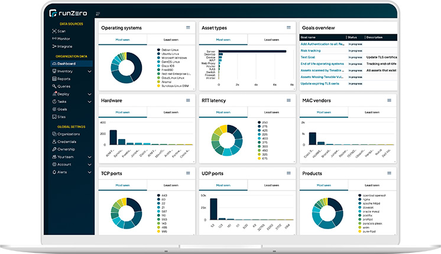Go to Reports in sidebar
The width and height of the screenshot is (441, 254).
point(64,79)
